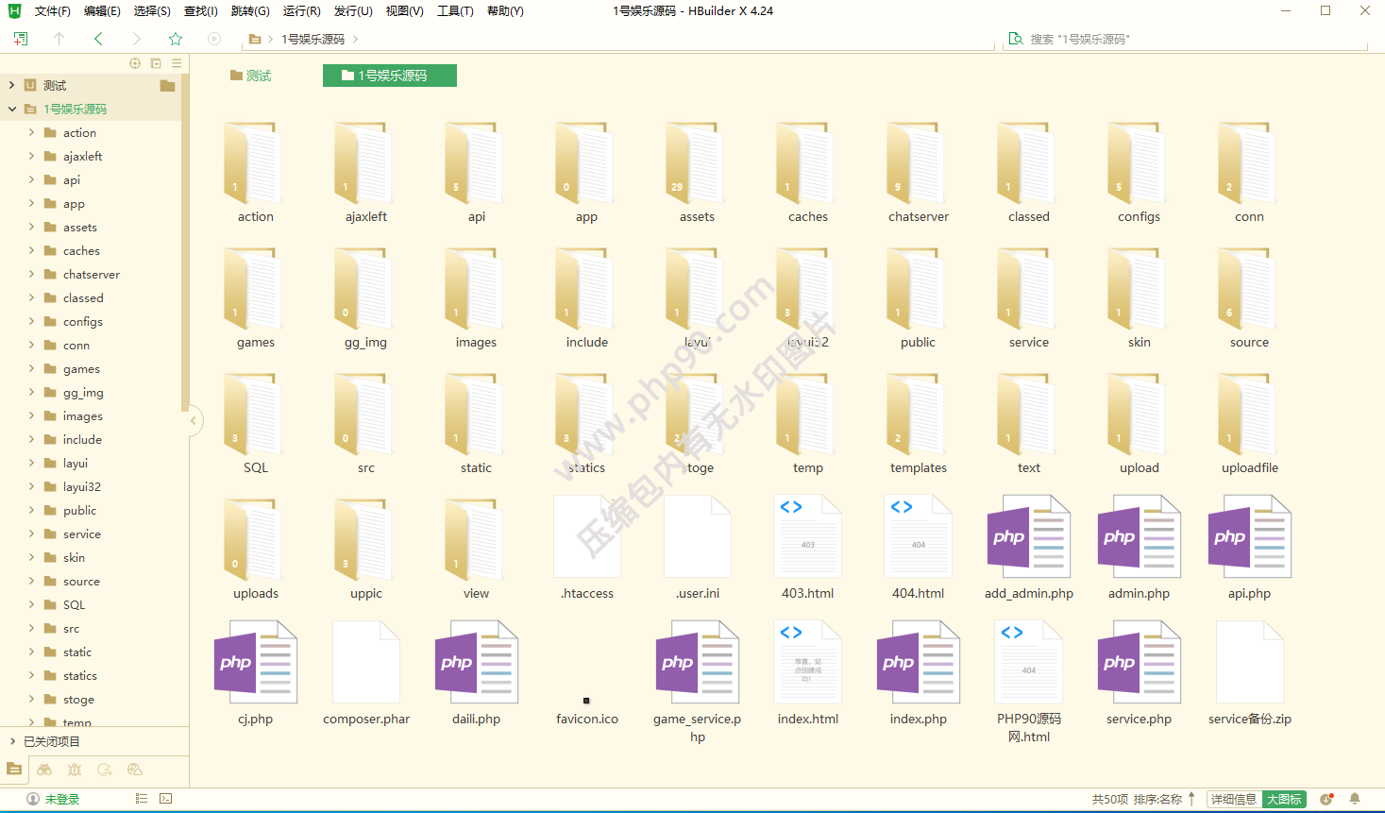Click the notification bell icon
Viewport: 1385px width, 813px height.
point(1355,799)
